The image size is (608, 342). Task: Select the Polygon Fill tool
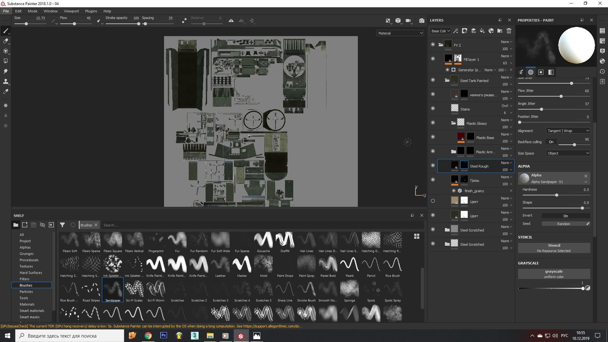click(5, 61)
